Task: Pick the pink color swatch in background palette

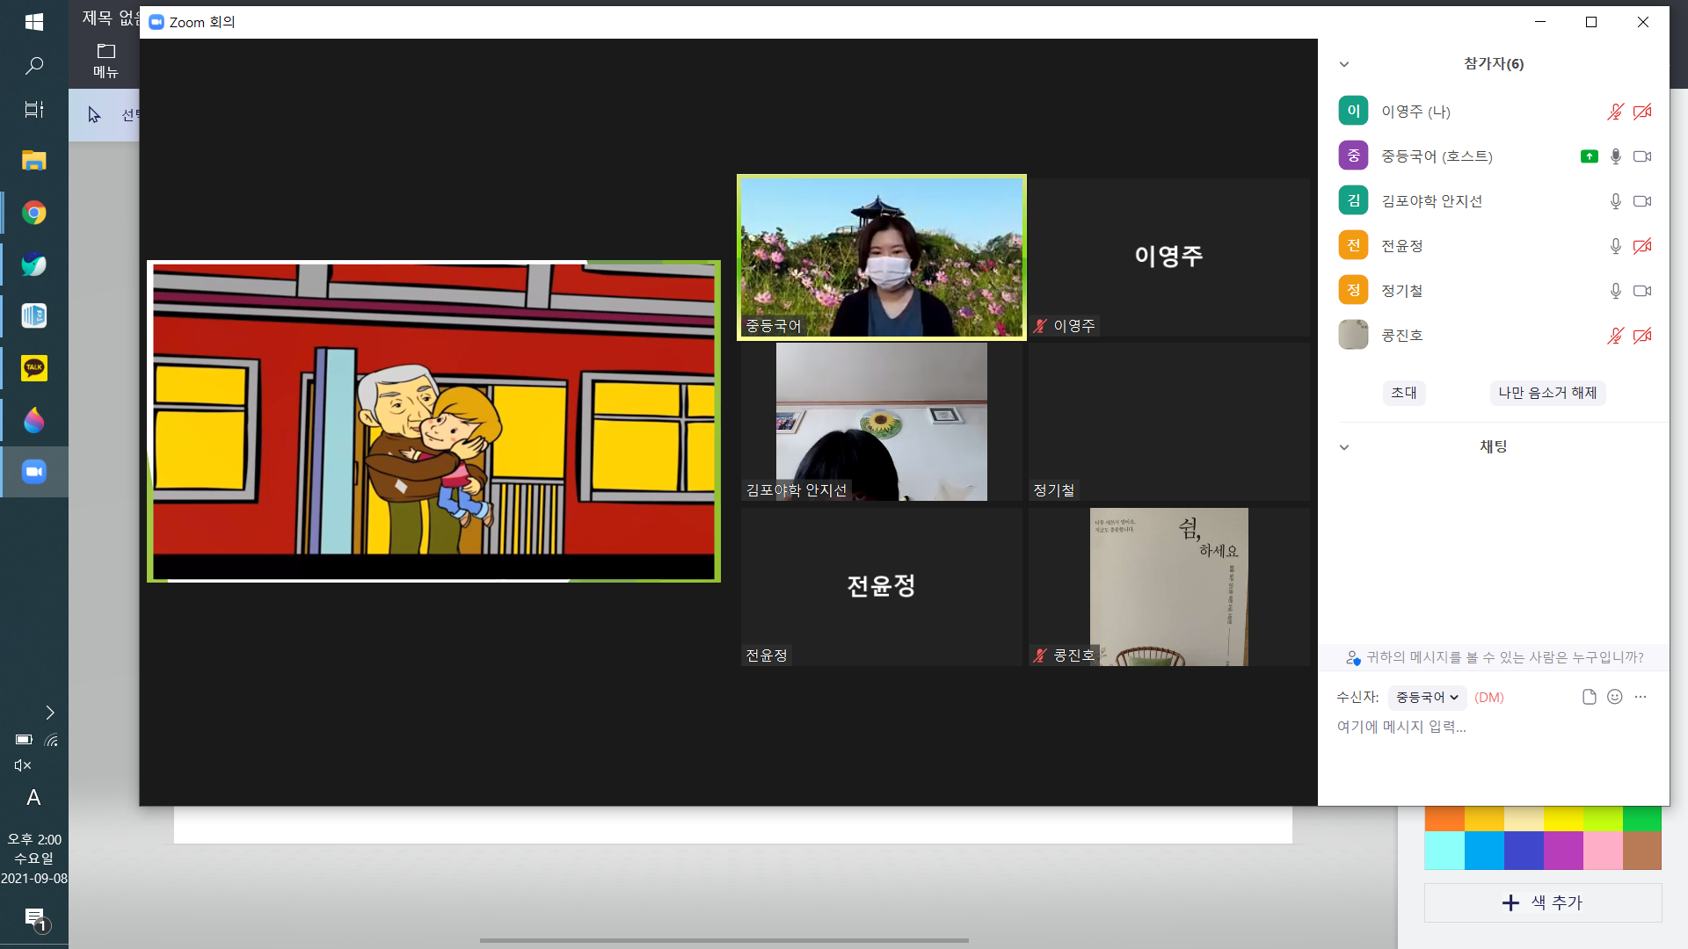Action: pos(1603,851)
